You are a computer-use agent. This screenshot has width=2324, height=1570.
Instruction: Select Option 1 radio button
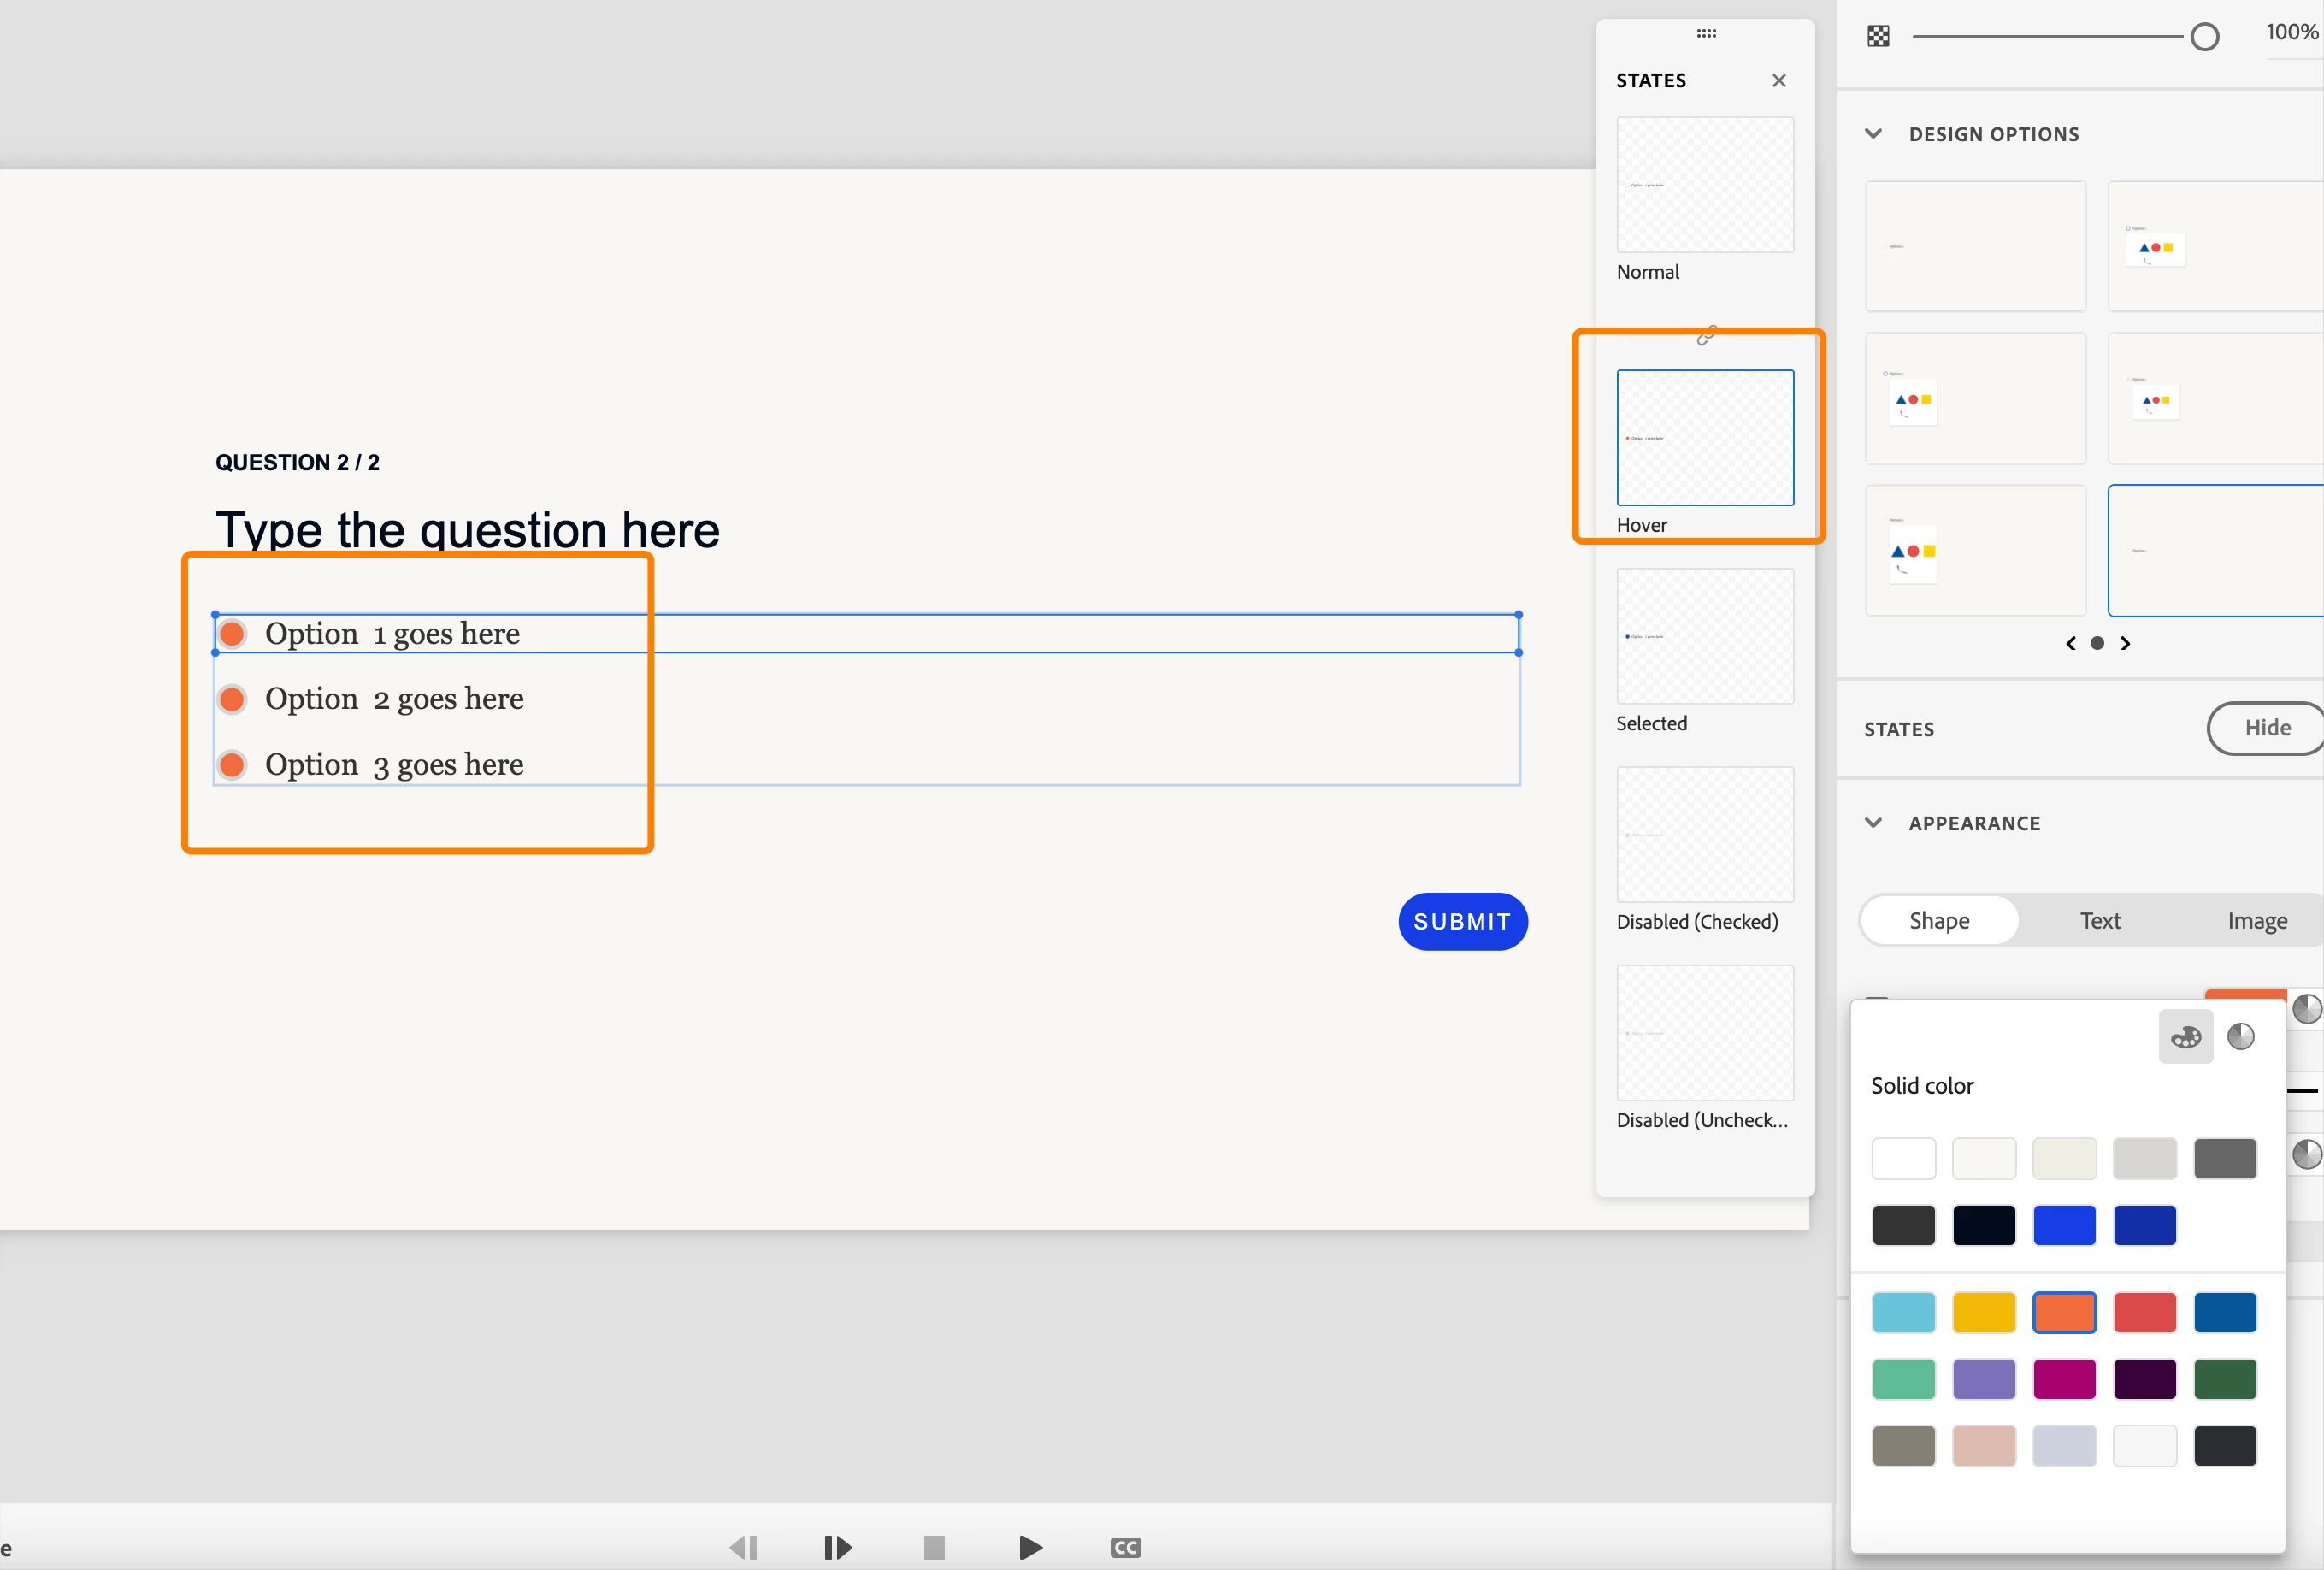232,634
